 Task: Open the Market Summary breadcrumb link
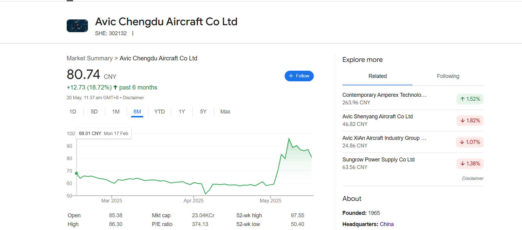(x=90, y=58)
